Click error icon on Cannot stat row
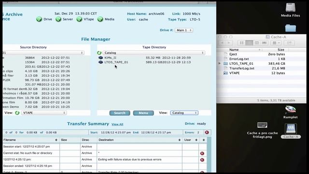Image resolution: width=309 pixels, height=174 pixels. click(202, 153)
